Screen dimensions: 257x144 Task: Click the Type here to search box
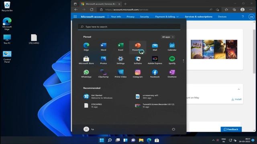click(x=129, y=27)
